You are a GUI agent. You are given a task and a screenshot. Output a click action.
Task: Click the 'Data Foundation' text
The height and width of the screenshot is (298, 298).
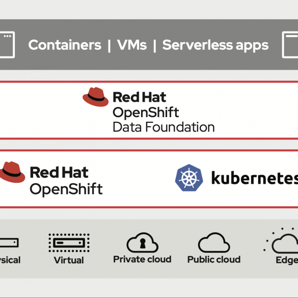point(164,127)
